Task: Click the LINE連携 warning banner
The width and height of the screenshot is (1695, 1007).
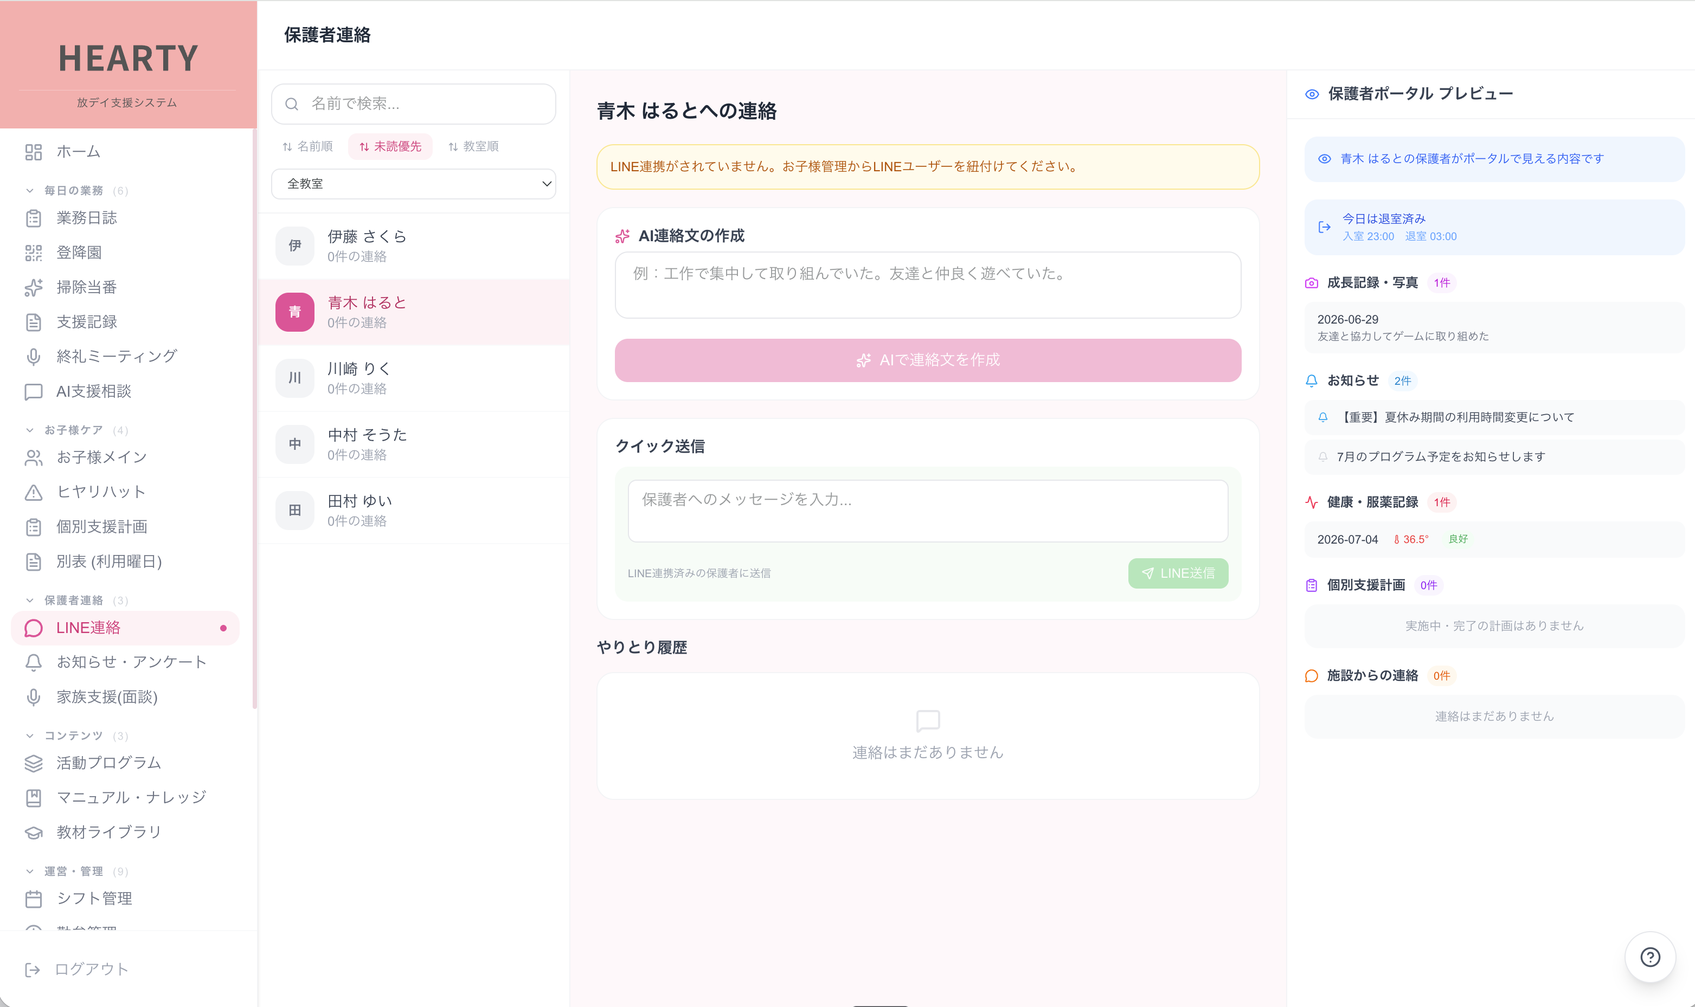Action: [x=927, y=167]
